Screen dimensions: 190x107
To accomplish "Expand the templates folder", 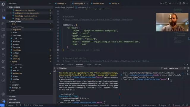I will (x=17, y=35).
